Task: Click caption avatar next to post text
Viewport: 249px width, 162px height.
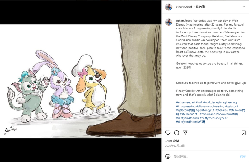Action: click(x=169, y=22)
